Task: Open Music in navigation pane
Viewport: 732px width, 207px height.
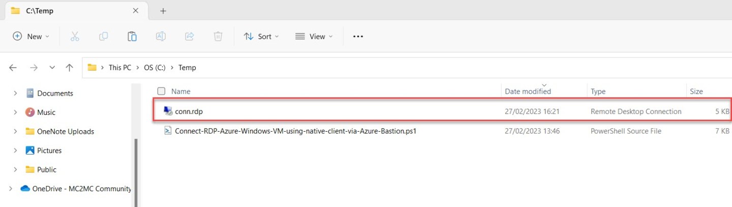Action: [x=46, y=112]
